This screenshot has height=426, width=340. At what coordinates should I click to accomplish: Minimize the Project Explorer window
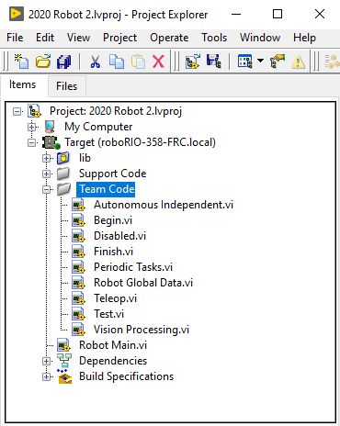236,14
